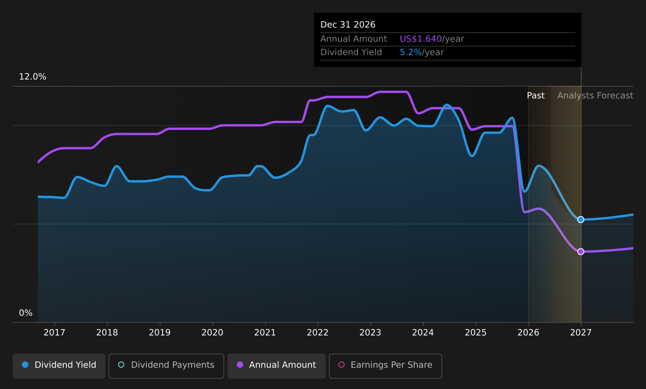Click the 12.0% y-axis label
This screenshot has width=646, height=389.
[x=33, y=77]
